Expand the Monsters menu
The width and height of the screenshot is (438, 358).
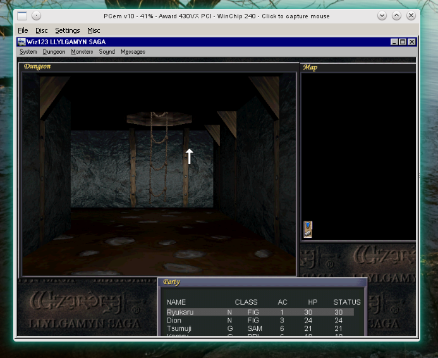[82, 52]
